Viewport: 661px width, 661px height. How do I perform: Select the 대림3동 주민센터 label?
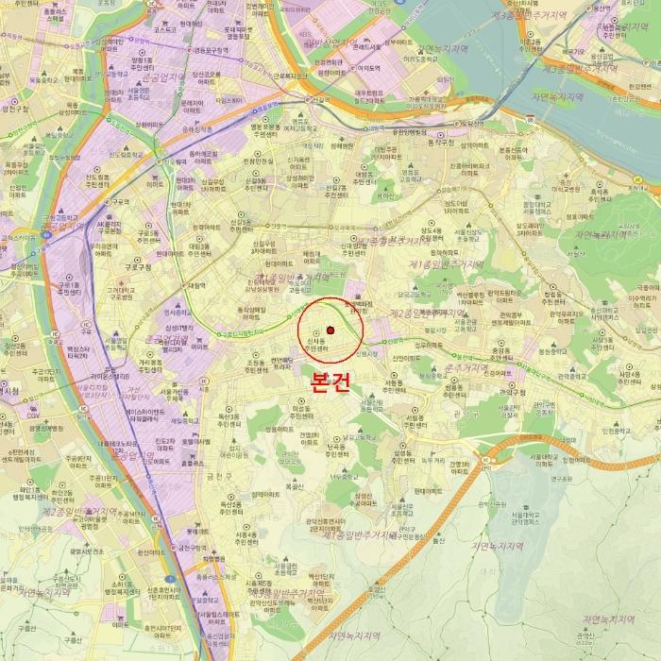point(199,250)
